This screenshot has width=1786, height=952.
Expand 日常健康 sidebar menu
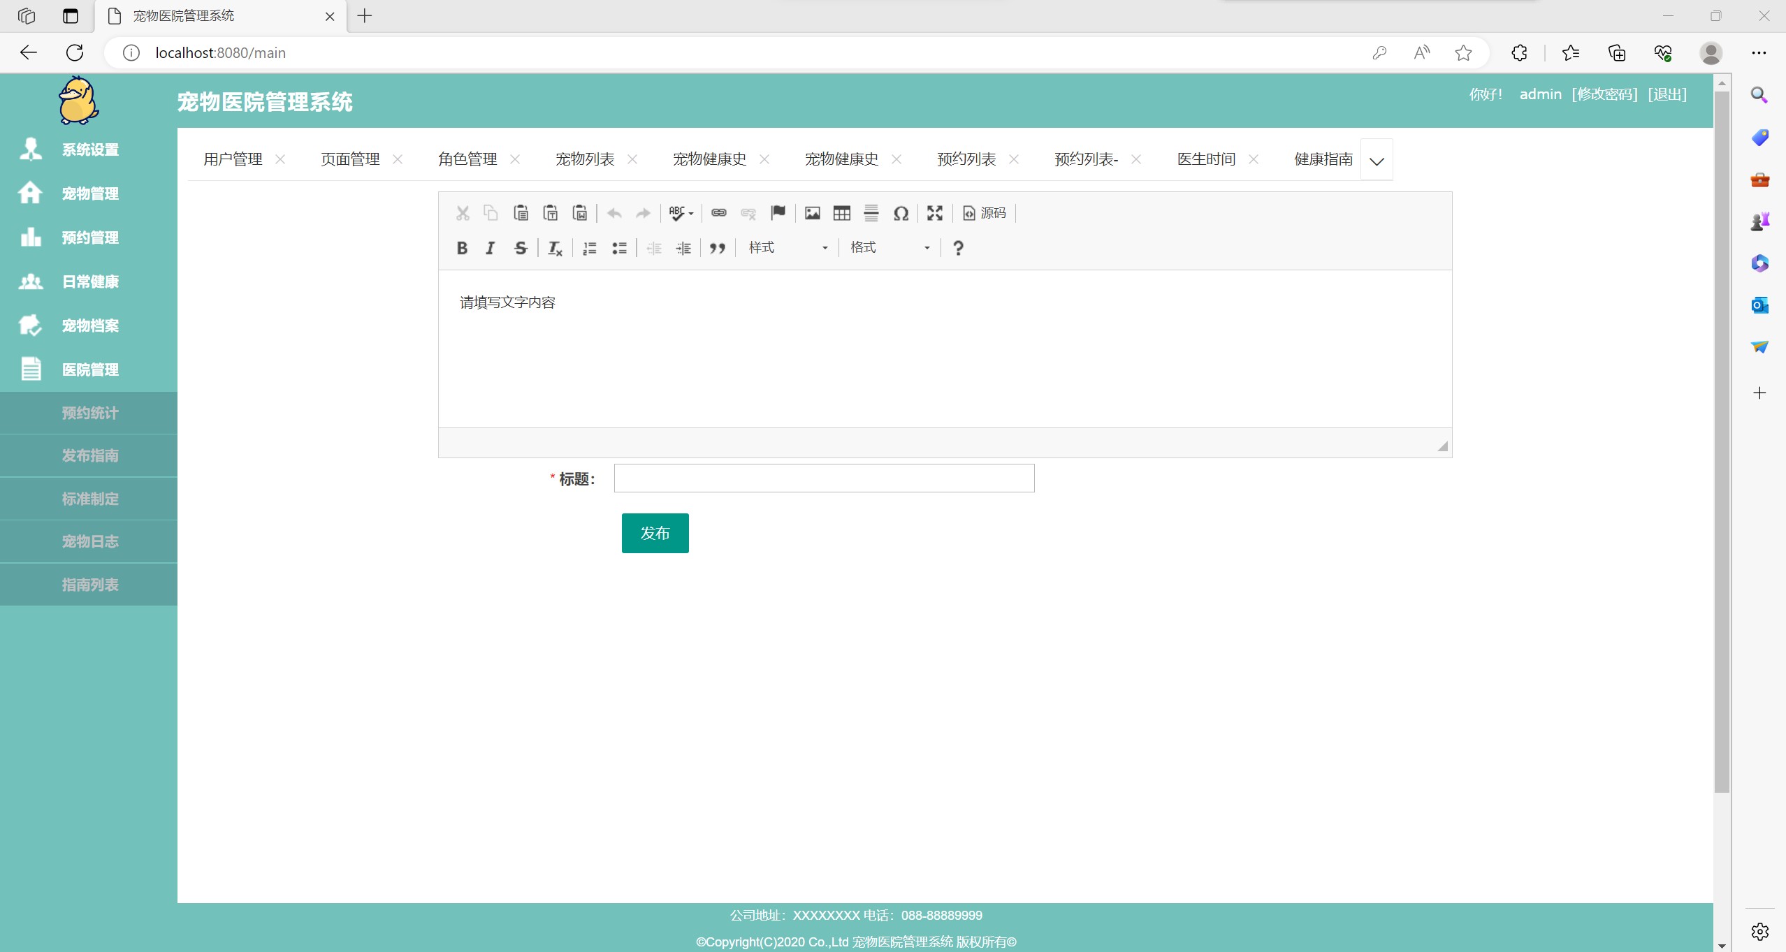click(89, 281)
